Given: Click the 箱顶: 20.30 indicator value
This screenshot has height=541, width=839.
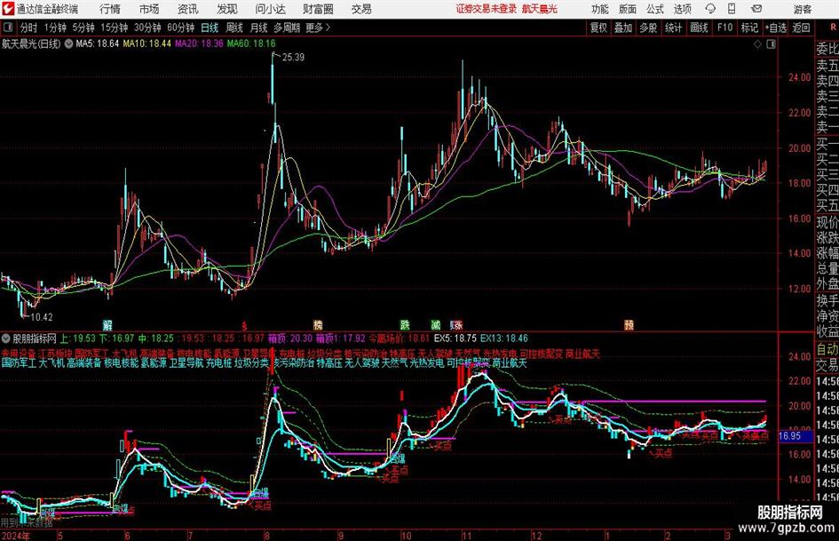Looking at the screenshot, I should (x=290, y=338).
